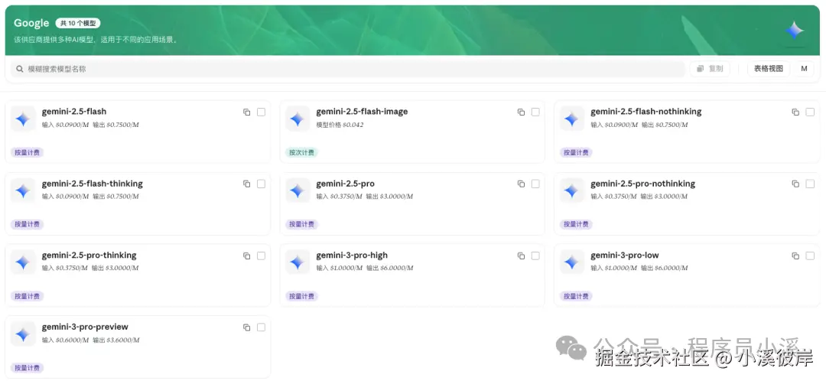Click the 复制 button in toolbar
Image resolution: width=826 pixels, height=381 pixels.
tap(710, 69)
